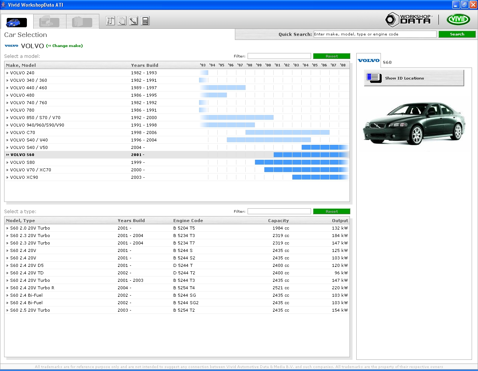Click the VOLVO XC90 timeline bar
This screenshot has height=371, width=478.
(x=320, y=177)
